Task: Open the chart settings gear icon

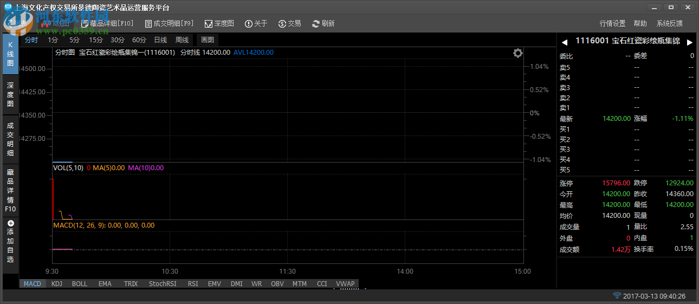Action: [518, 53]
